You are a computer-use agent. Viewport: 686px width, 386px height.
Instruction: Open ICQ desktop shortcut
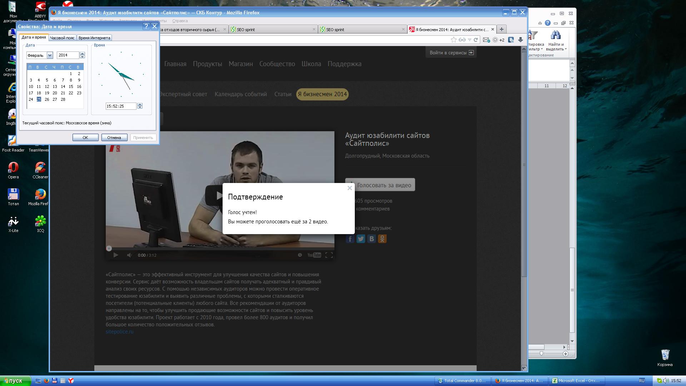[40, 224]
